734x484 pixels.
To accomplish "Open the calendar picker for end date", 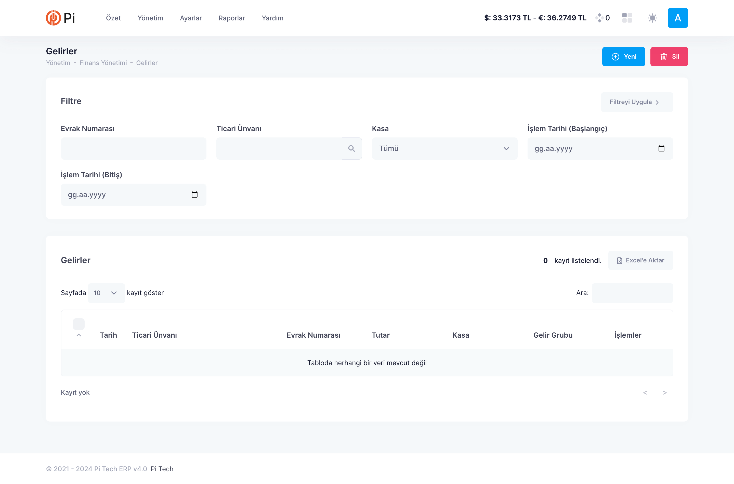I will (194, 195).
